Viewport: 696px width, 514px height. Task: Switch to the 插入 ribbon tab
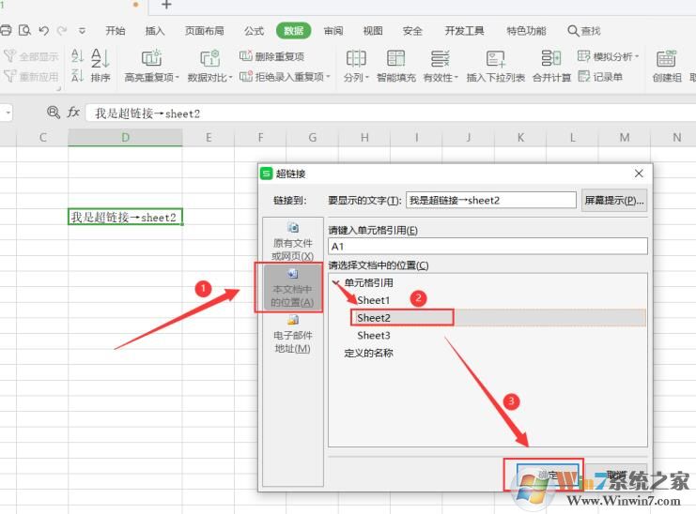click(x=155, y=31)
